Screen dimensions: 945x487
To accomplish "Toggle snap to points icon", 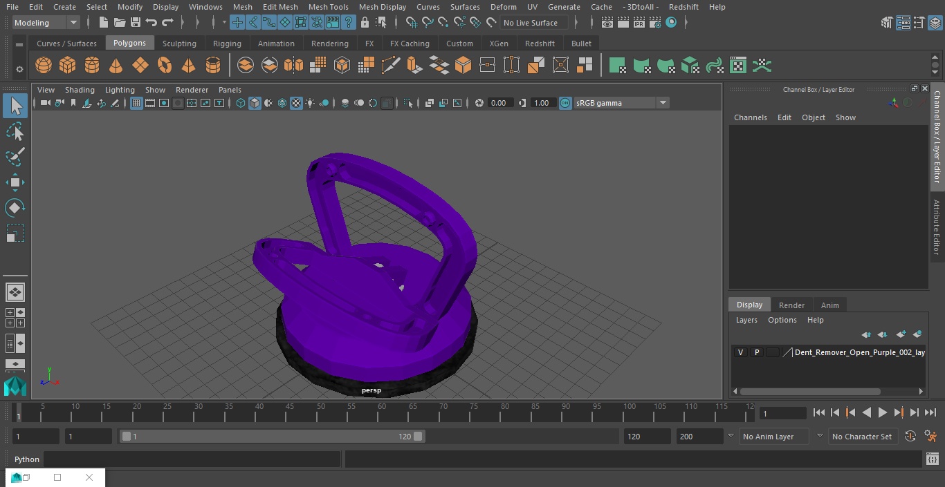I will point(443,23).
